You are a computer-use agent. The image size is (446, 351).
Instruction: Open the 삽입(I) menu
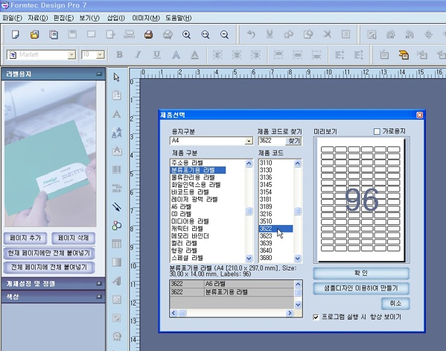(115, 18)
